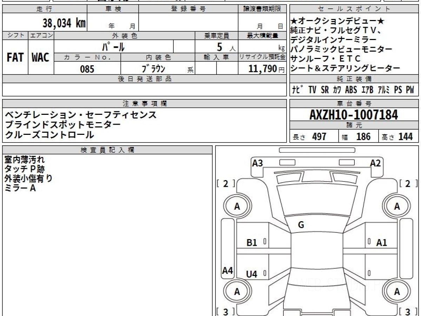421x316 pixels.
Task: Click the FAT shift value
Action: [15, 58]
